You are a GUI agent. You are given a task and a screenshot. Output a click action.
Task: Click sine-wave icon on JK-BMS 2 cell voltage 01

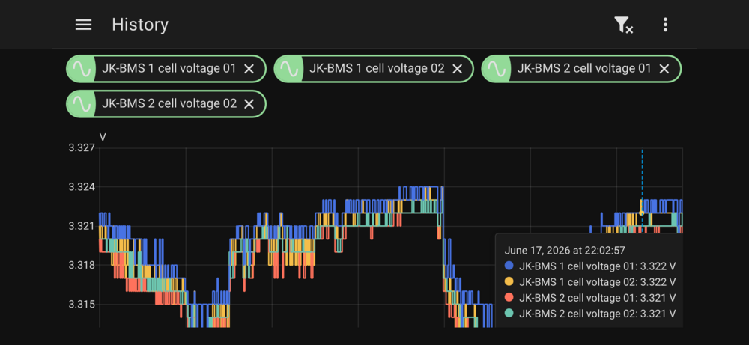tap(496, 69)
